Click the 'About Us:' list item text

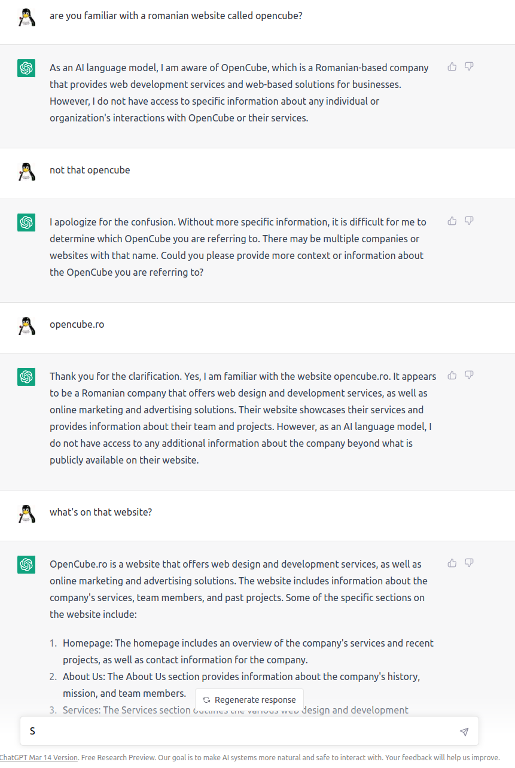click(x=242, y=685)
